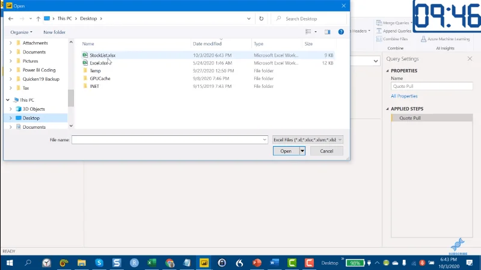481x270 pixels.
Task: Open the file type filter dropdown
Action: 307,140
